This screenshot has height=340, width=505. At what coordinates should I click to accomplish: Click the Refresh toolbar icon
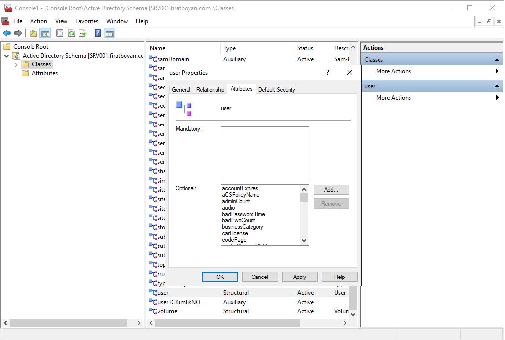pos(71,33)
